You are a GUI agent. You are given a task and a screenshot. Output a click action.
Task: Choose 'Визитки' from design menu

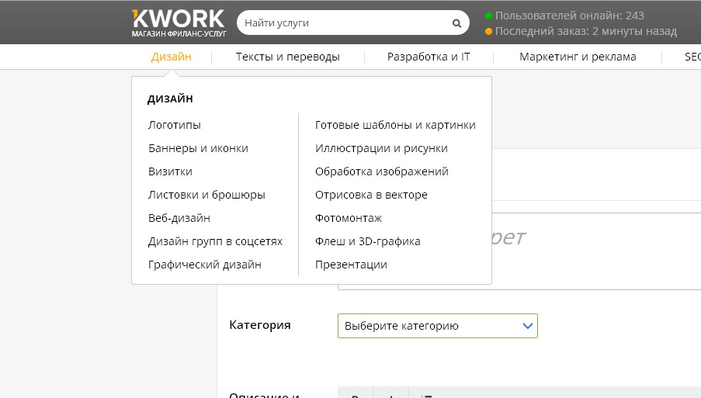[x=170, y=171]
